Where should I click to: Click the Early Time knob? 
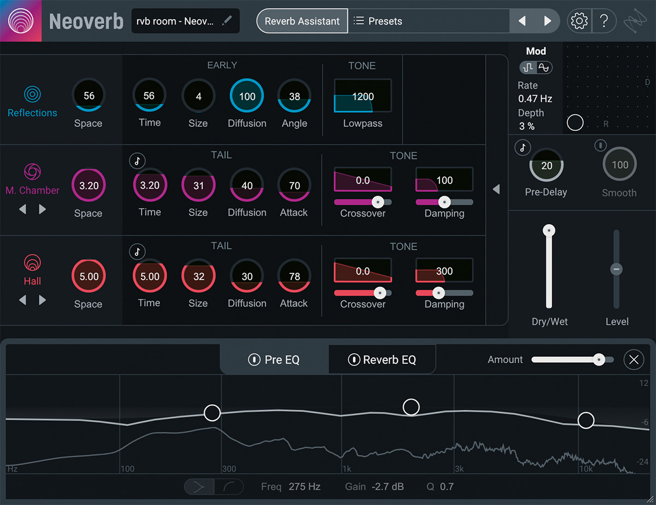click(x=149, y=96)
